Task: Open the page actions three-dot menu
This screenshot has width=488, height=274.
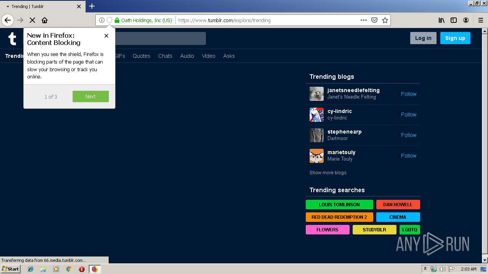Action: pos(364,20)
